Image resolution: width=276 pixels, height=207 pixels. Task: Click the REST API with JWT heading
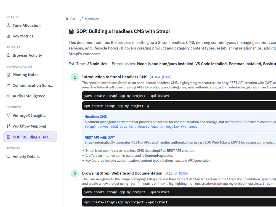100,137
